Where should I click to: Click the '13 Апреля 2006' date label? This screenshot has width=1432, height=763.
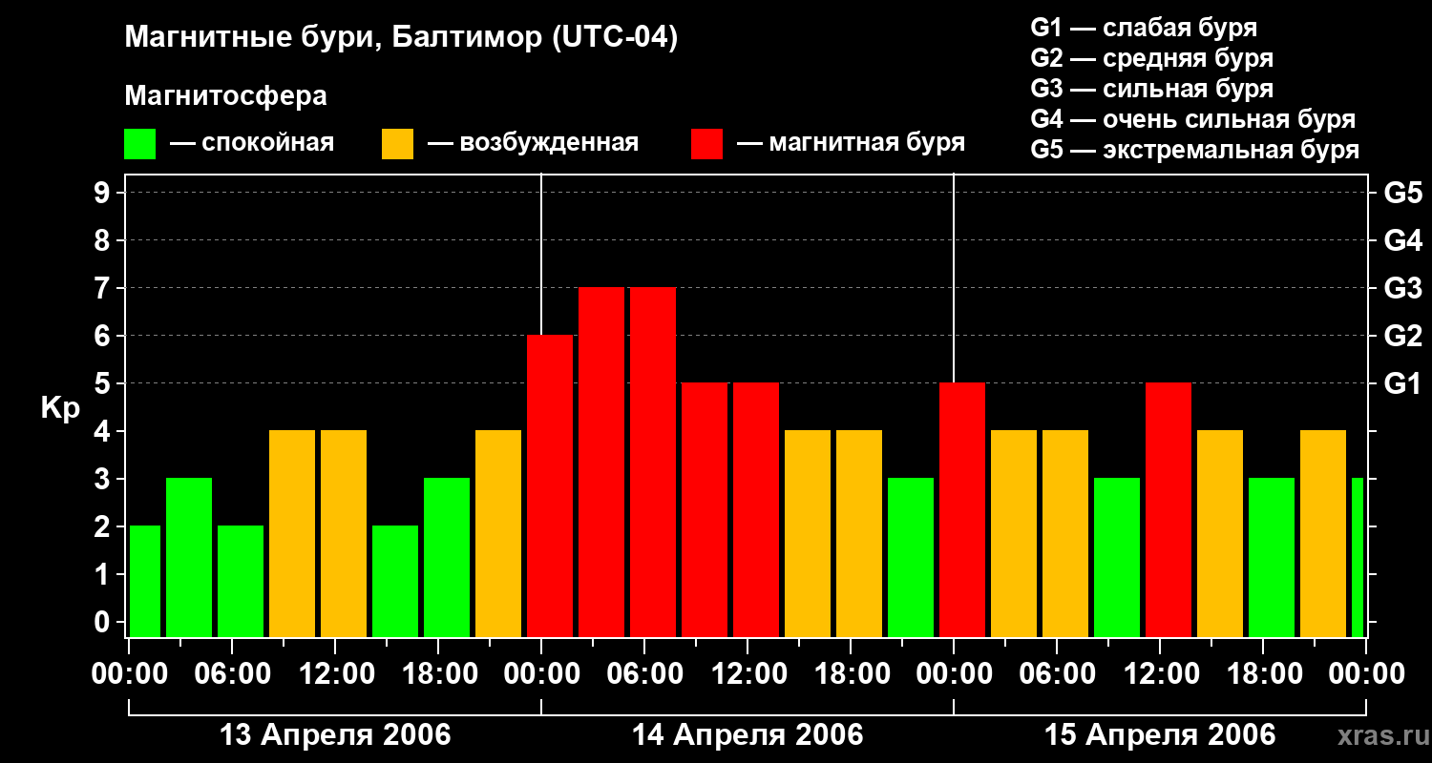point(335,735)
